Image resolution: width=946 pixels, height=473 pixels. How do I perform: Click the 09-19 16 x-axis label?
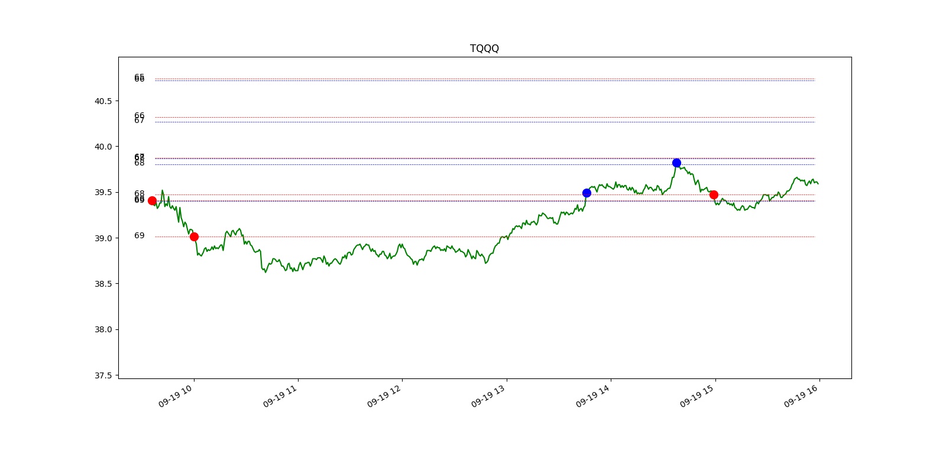[x=802, y=396]
